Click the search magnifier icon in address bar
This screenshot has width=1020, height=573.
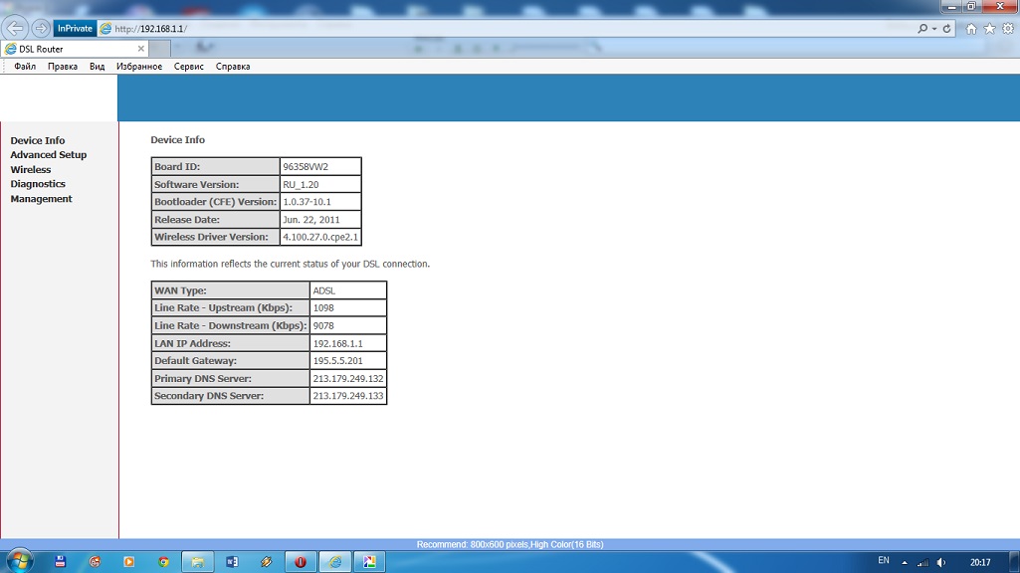click(922, 29)
